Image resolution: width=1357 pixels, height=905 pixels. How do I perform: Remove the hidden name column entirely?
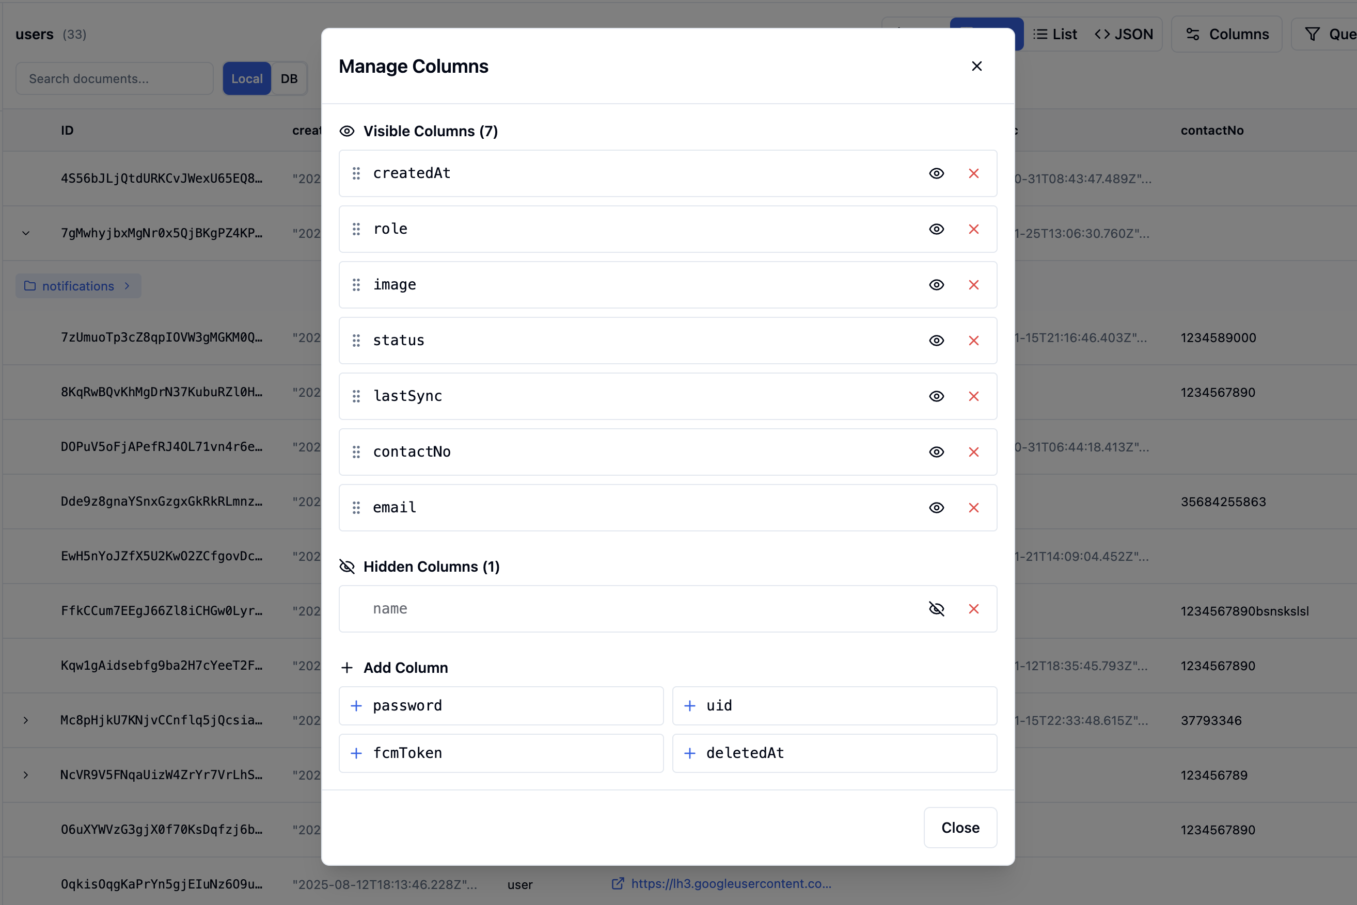click(x=974, y=609)
